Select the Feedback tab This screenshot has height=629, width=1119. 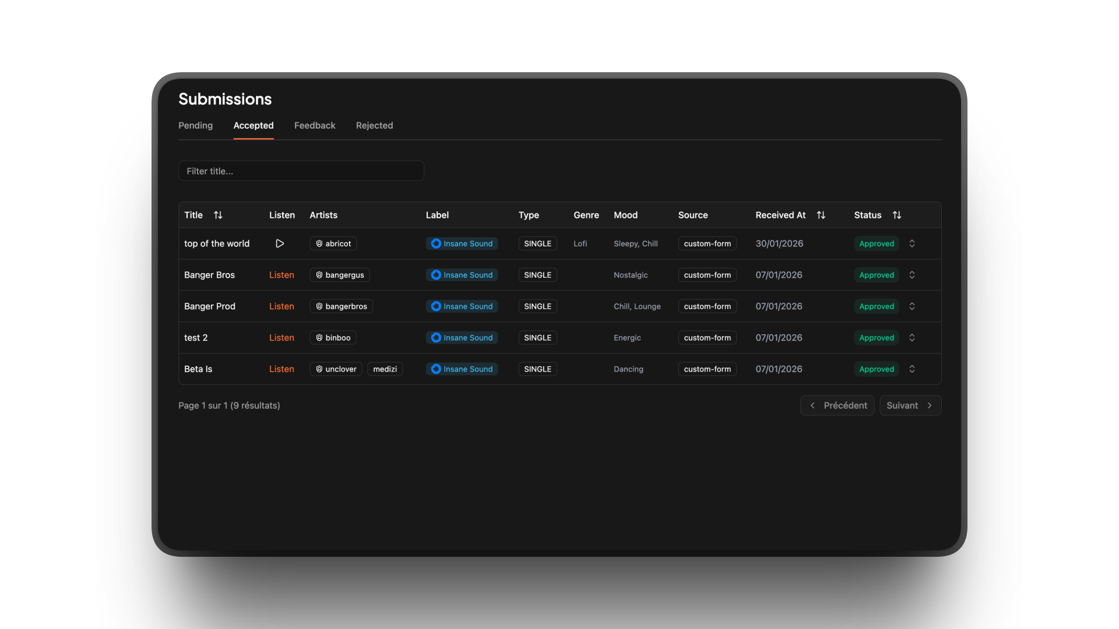tap(315, 125)
